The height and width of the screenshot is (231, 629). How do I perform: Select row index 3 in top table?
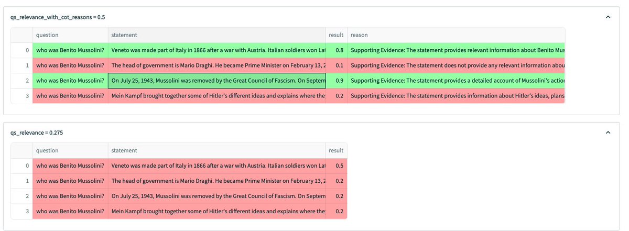[x=21, y=96]
